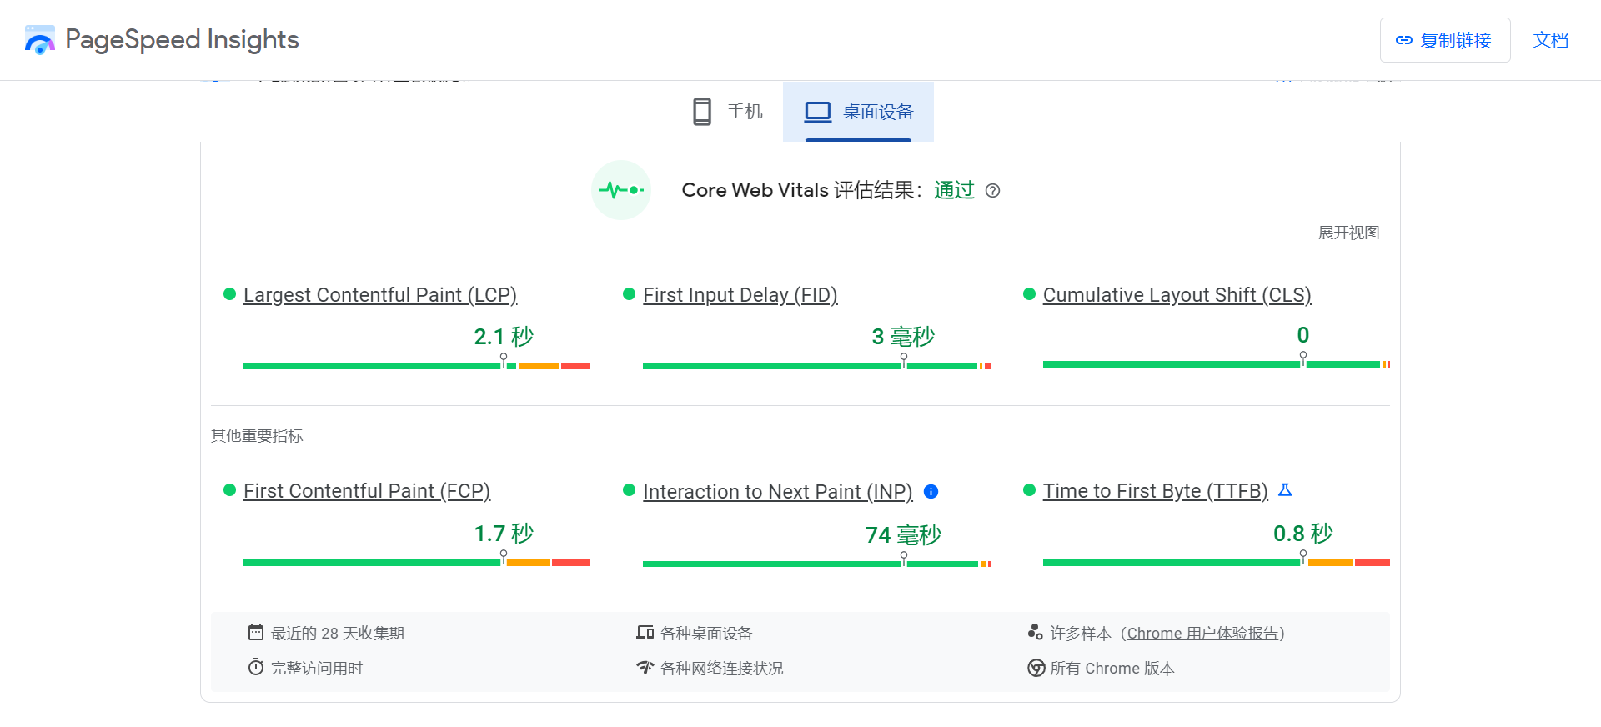Click the link icon on 复制链接 button

[x=1404, y=40]
